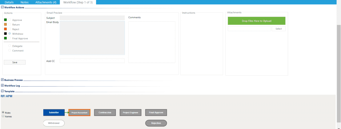341x129 pixels.
Task: Click the Withdrawal workflow node
Action: click(54, 123)
